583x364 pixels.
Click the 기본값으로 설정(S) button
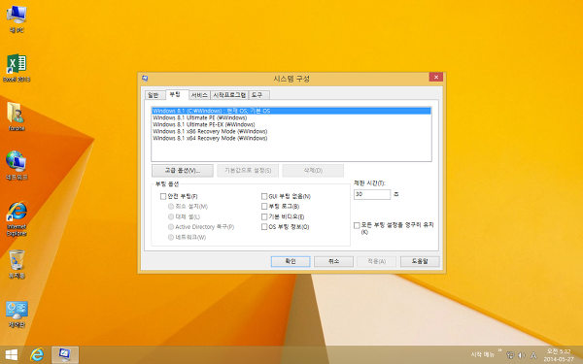click(248, 171)
